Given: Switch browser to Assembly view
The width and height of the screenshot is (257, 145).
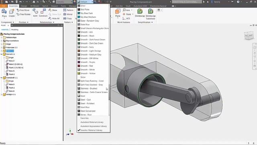Looking at the screenshot, I should click(5, 29).
